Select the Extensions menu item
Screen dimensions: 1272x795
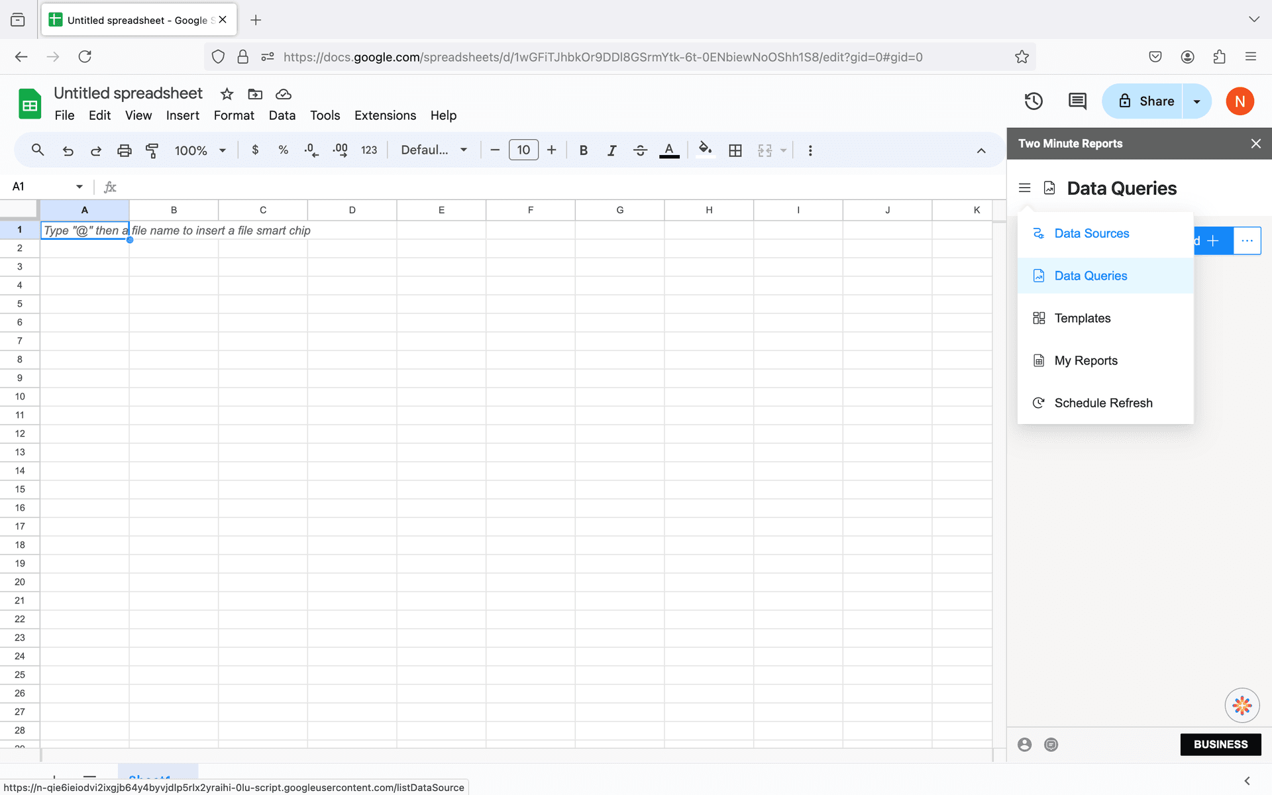(x=385, y=115)
